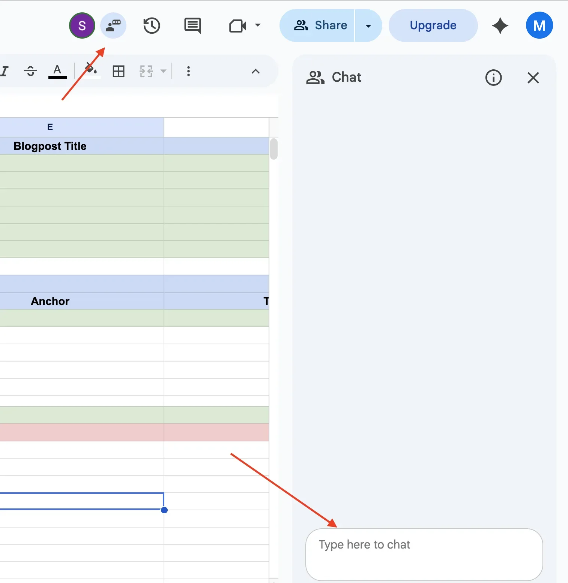The image size is (568, 583).
Task: Open account M profile avatar
Action: pos(539,25)
